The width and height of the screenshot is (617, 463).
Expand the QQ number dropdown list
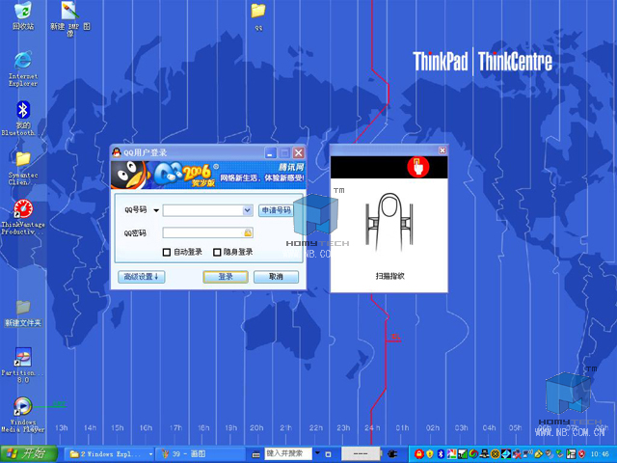point(247,209)
